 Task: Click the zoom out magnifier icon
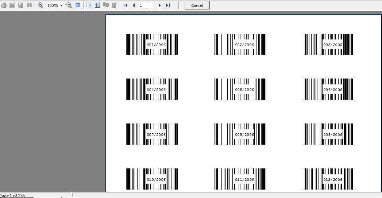[x=69, y=5]
